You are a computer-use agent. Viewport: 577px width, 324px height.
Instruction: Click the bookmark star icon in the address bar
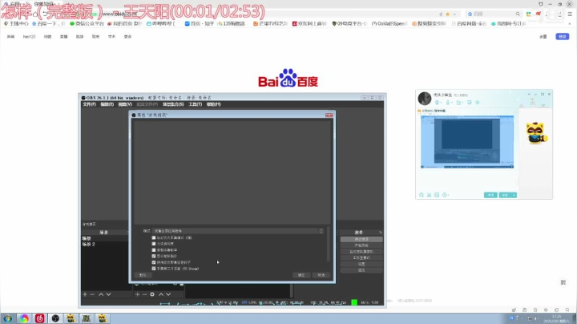[x=447, y=14]
